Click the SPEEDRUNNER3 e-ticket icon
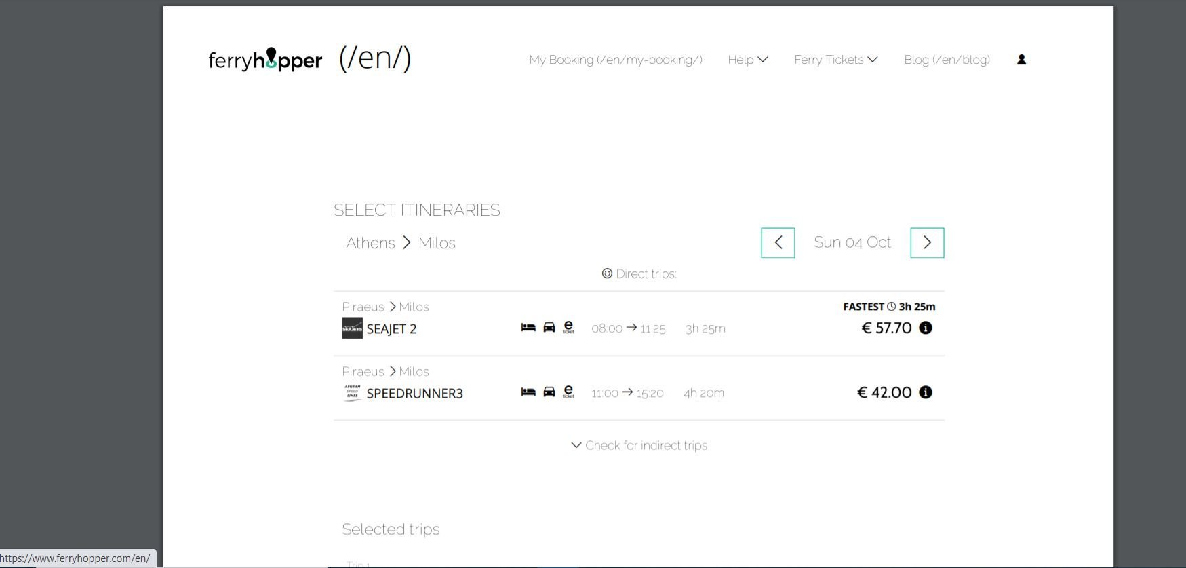The image size is (1186, 568). pyautogui.click(x=569, y=392)
